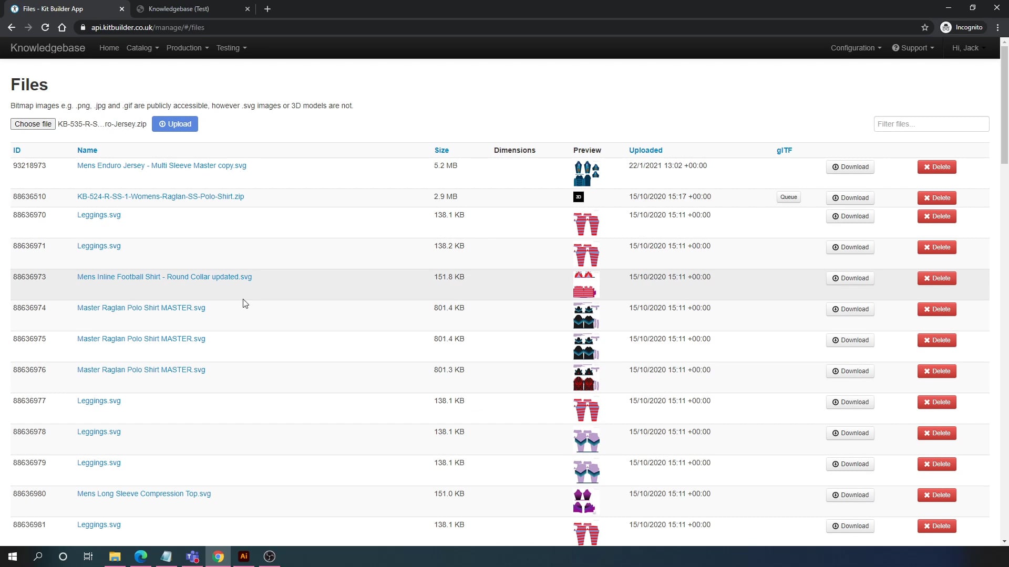Go to browser home icon
This screenshot has height=567, width=1009.
(62, 27)
